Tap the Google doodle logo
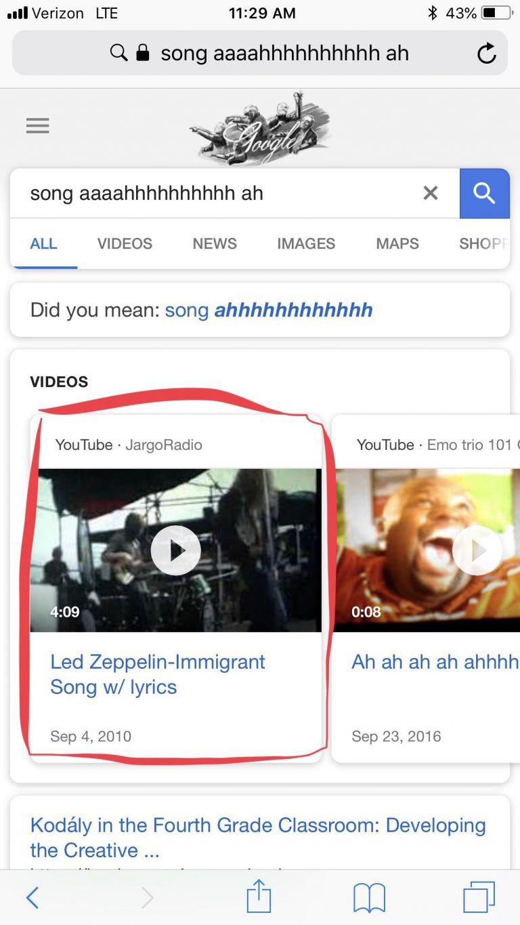The width and height of the screenshot is (520, 925). pos(260,127)
